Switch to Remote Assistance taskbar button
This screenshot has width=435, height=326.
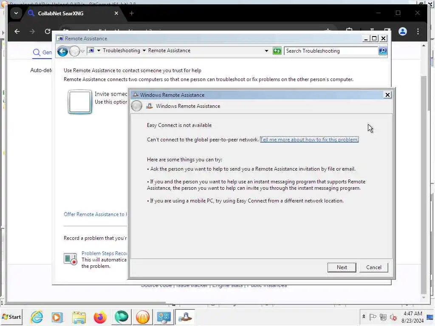[x=185, y=317]
